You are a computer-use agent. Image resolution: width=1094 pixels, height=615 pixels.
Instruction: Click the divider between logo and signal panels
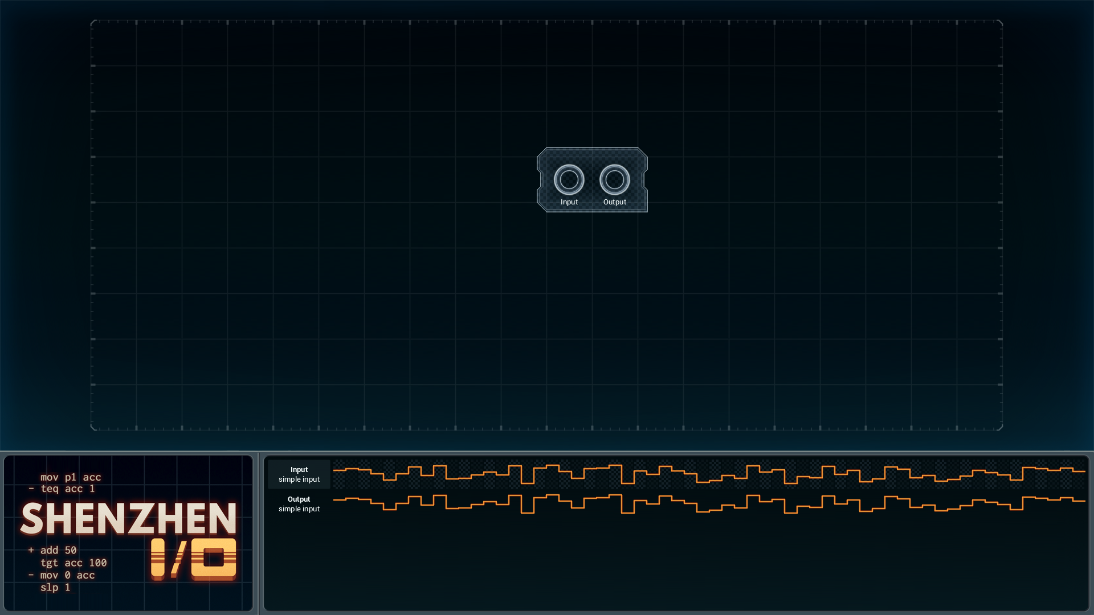(x=259, y=533)
